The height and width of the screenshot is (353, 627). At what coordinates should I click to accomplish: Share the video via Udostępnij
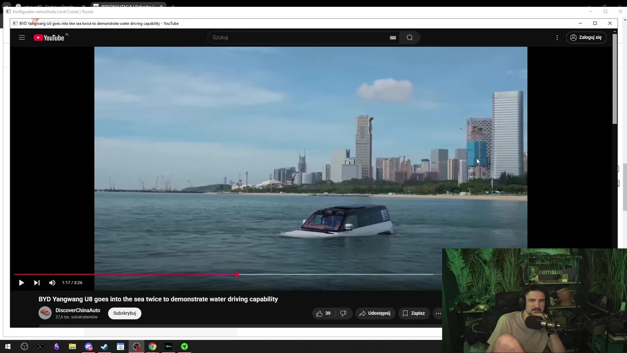click(x=375, y=313)
